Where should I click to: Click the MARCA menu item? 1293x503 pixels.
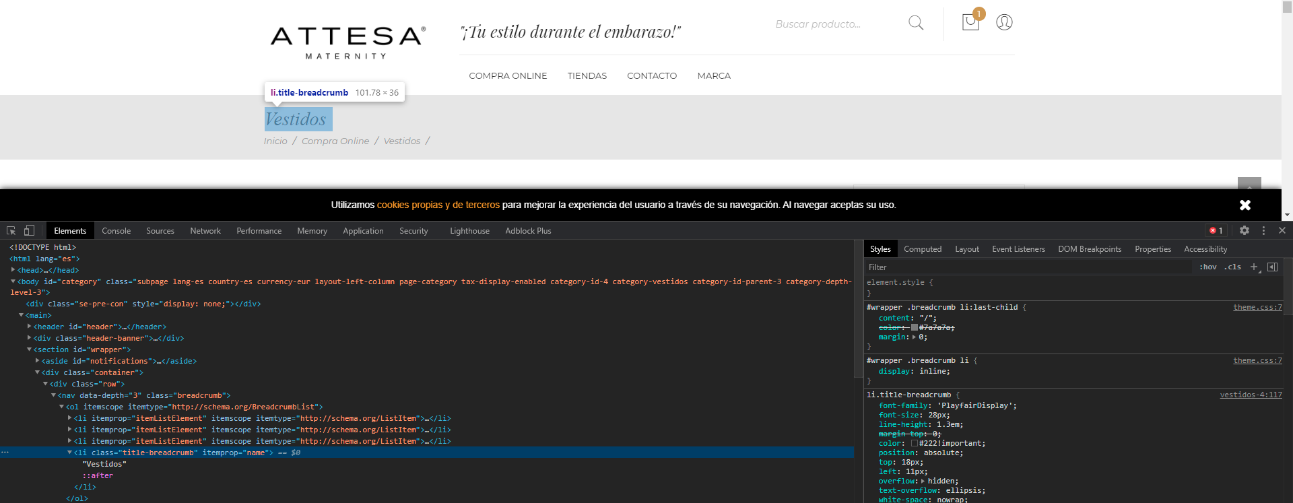pos(714,75)
